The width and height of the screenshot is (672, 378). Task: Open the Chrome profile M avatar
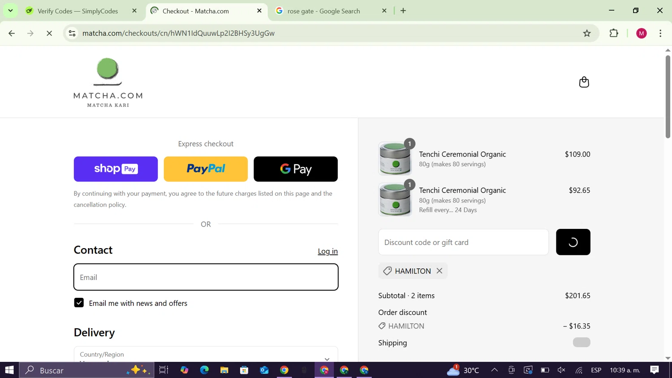(642, 33)
